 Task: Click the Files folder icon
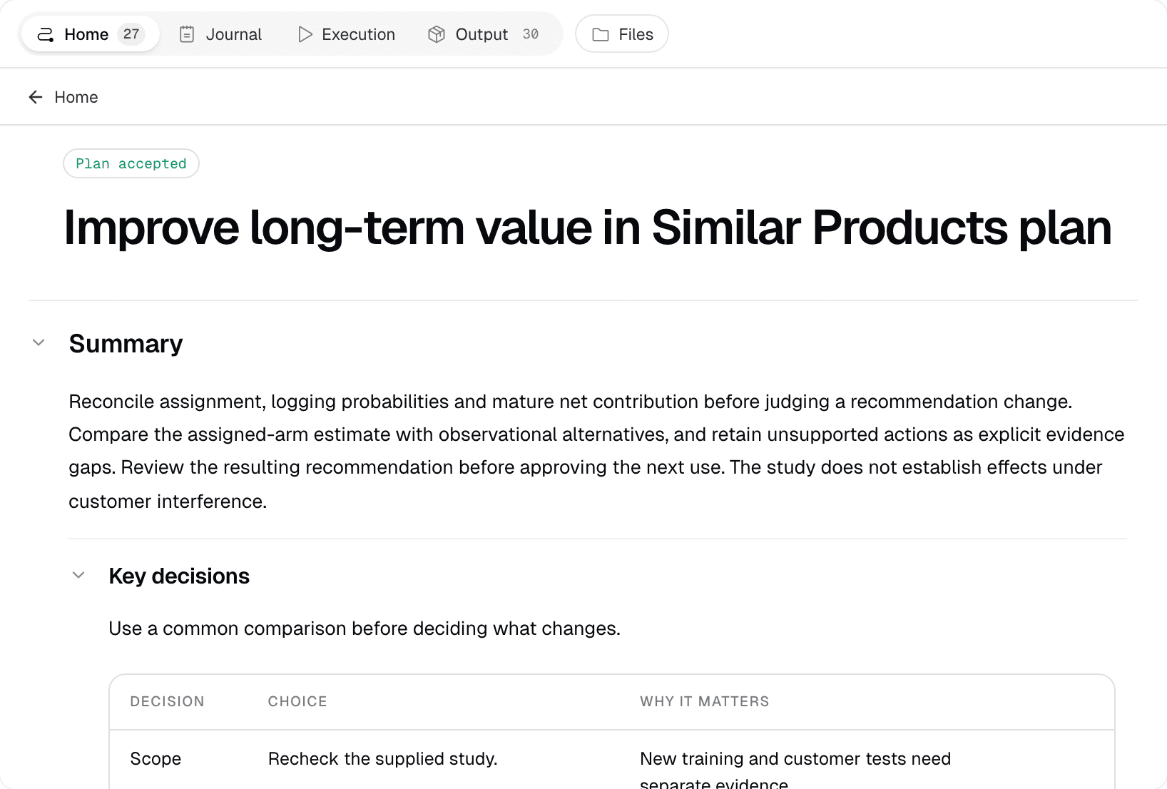click(x=601, y=34)
